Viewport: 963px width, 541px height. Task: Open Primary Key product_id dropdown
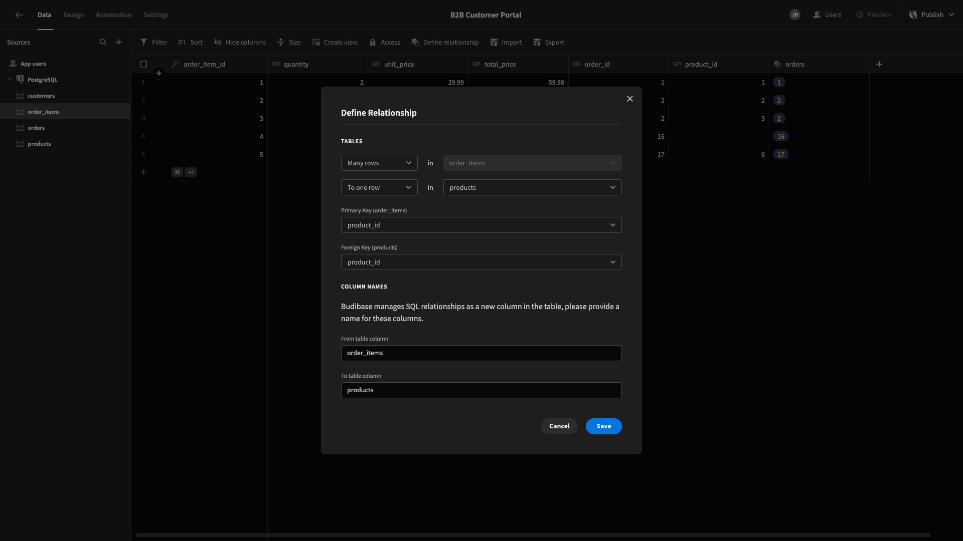pyautogui.click(x=481, y=225)
